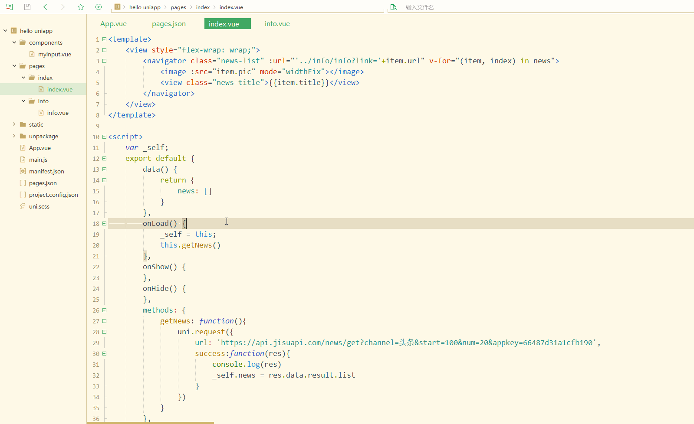The image size is (694, 424).
Task: Fold the onLoad block at line 18
Action: point(104,224)
